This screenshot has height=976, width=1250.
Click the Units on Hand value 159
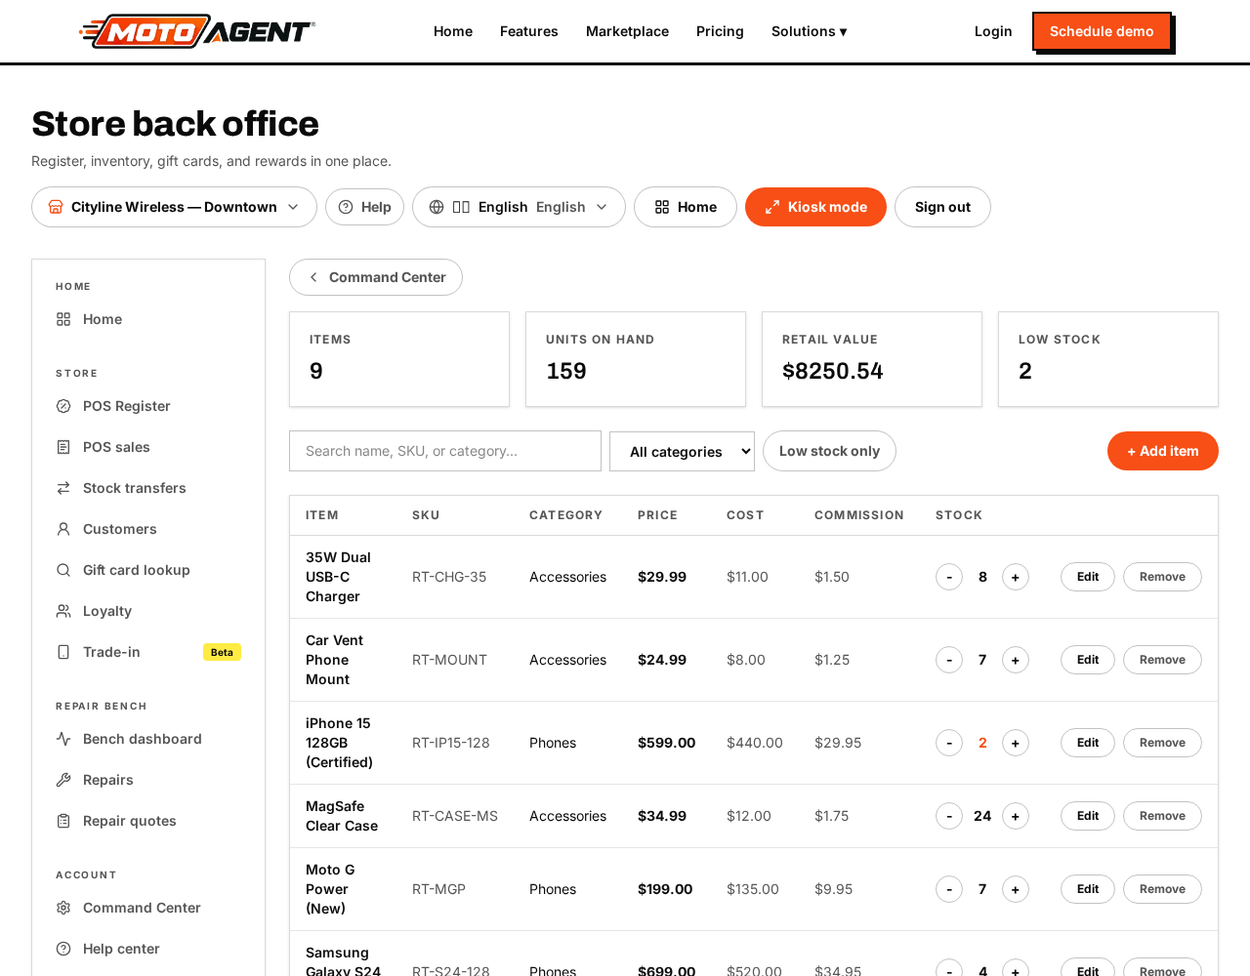pyautogui.click(x=566, y=371)
